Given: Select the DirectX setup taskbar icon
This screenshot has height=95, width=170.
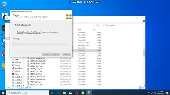Looking at the screenshot, I should pos(89,93).
